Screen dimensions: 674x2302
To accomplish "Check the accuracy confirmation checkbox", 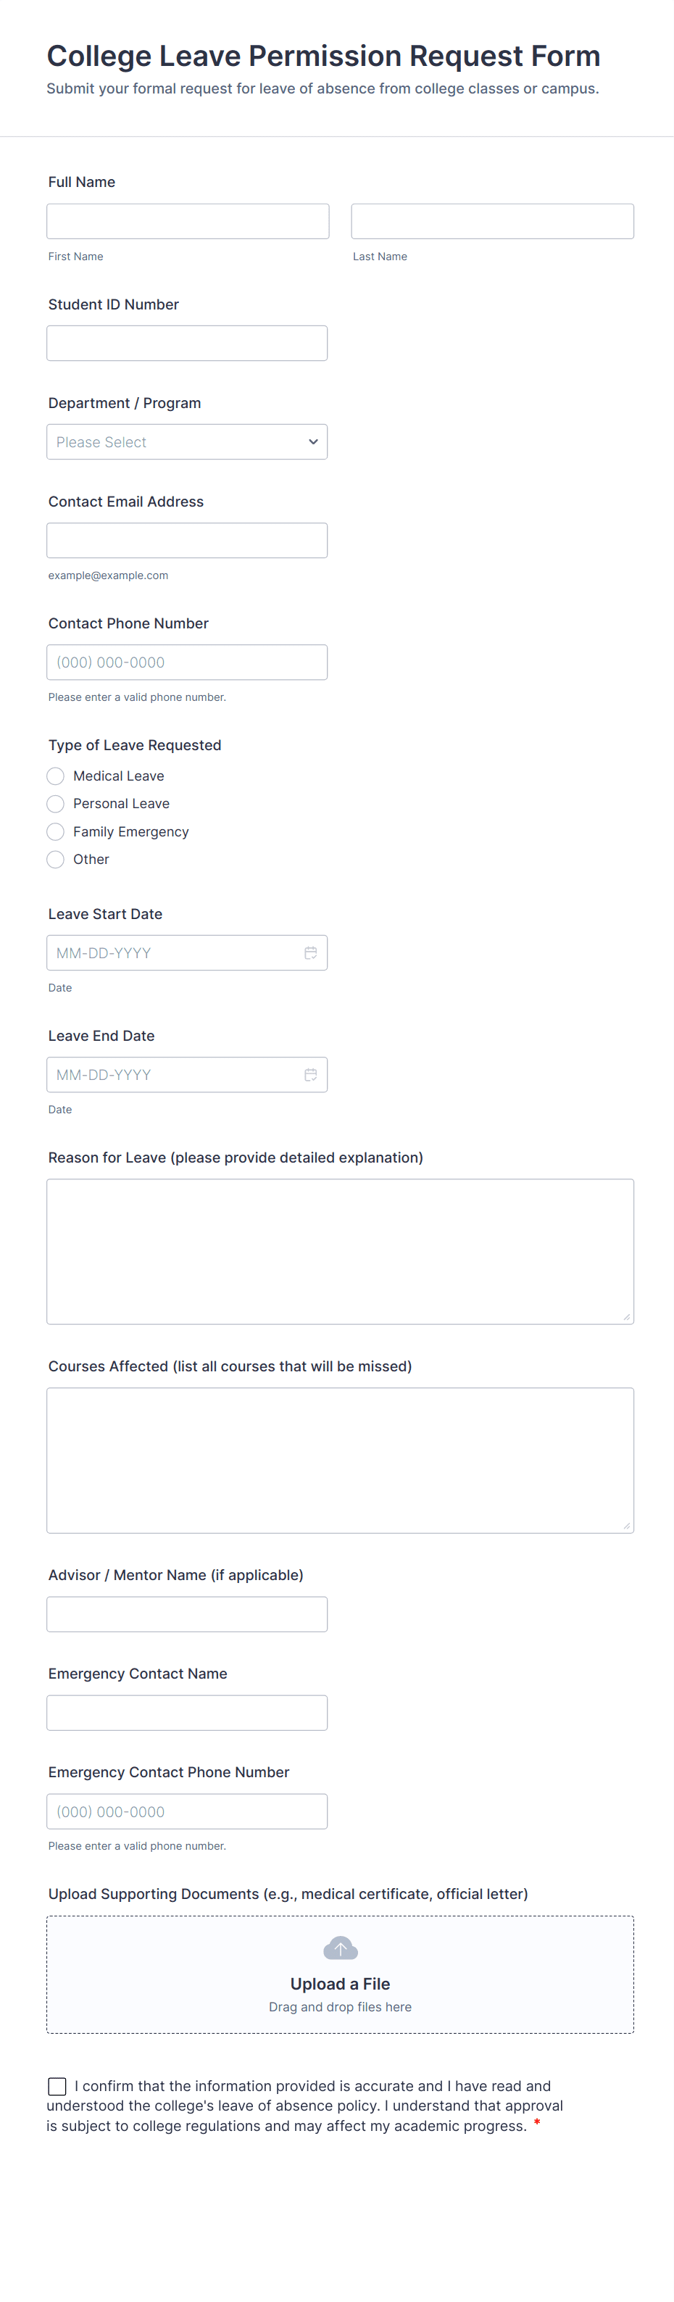I will pos(57,2086).
